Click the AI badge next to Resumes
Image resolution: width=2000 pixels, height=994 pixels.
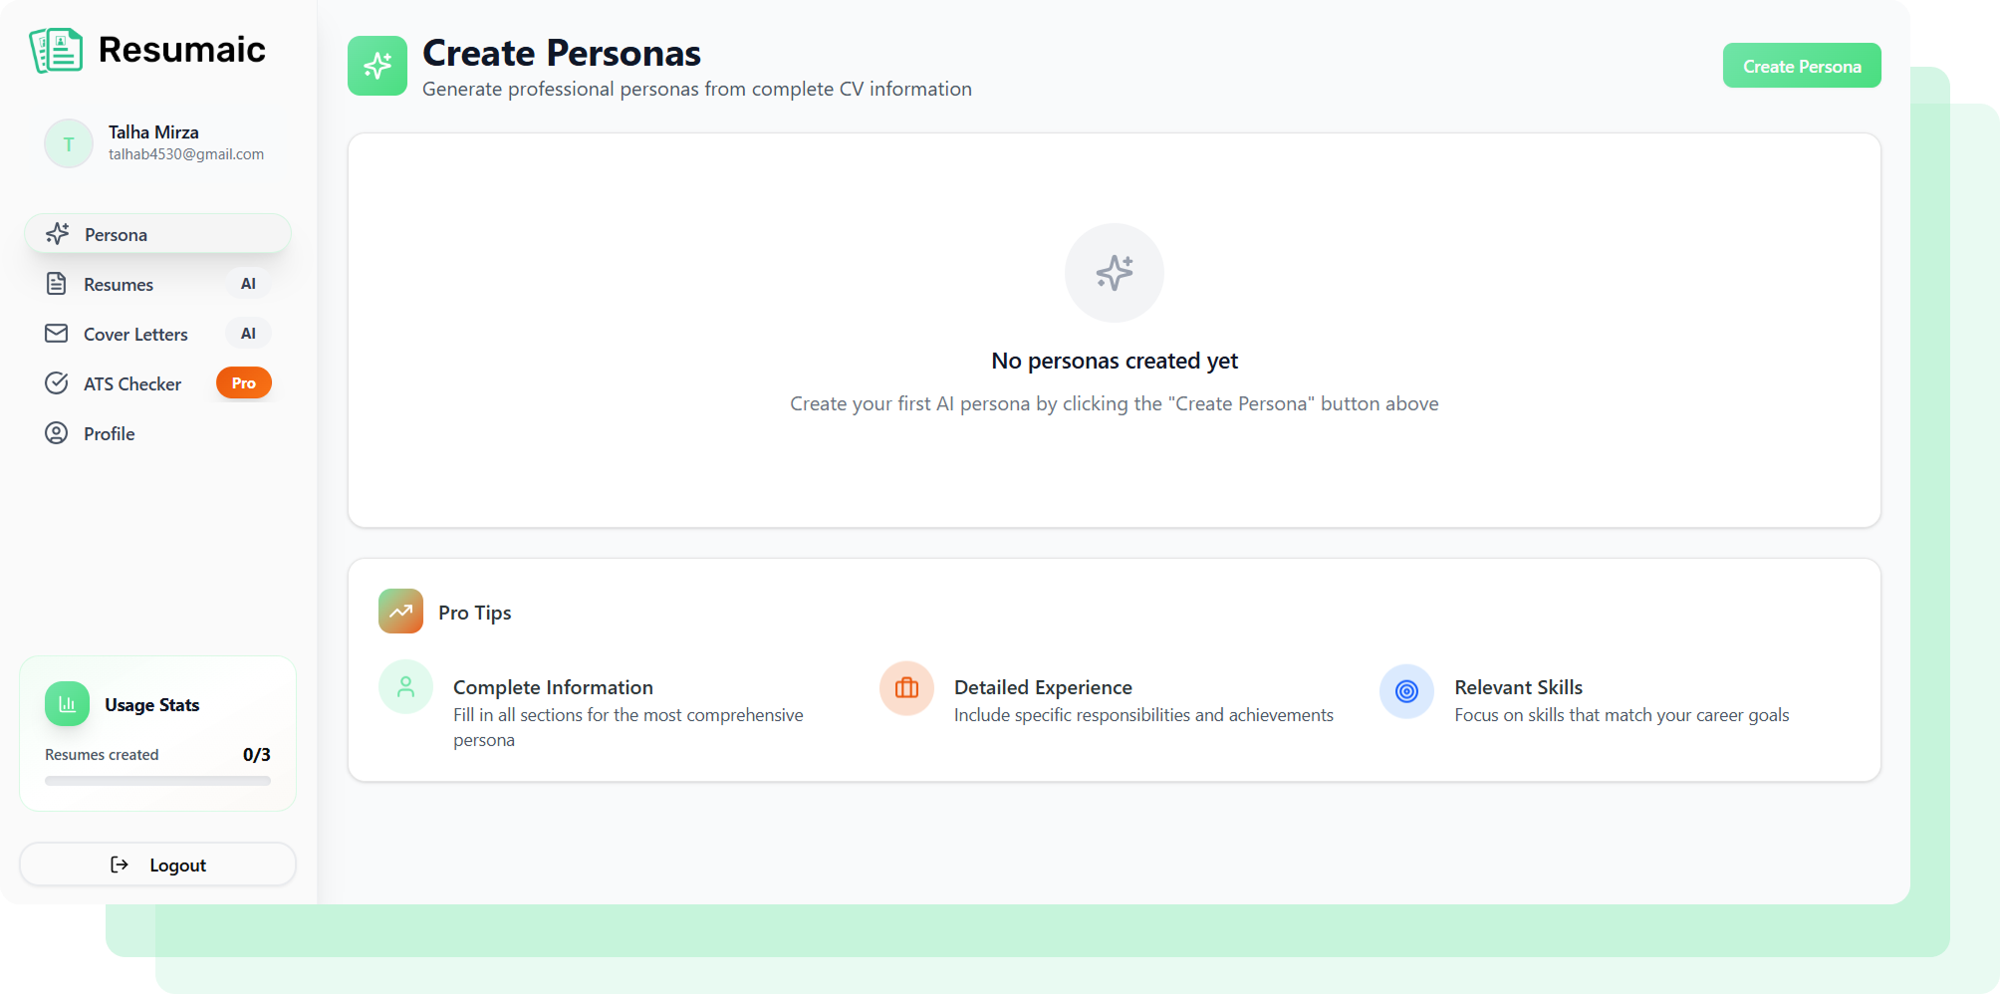[248, 284]
